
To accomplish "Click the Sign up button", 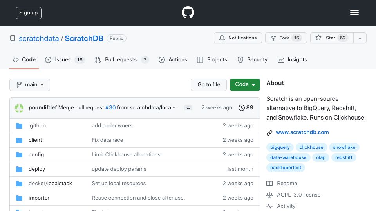I will (x=29, y=13).
